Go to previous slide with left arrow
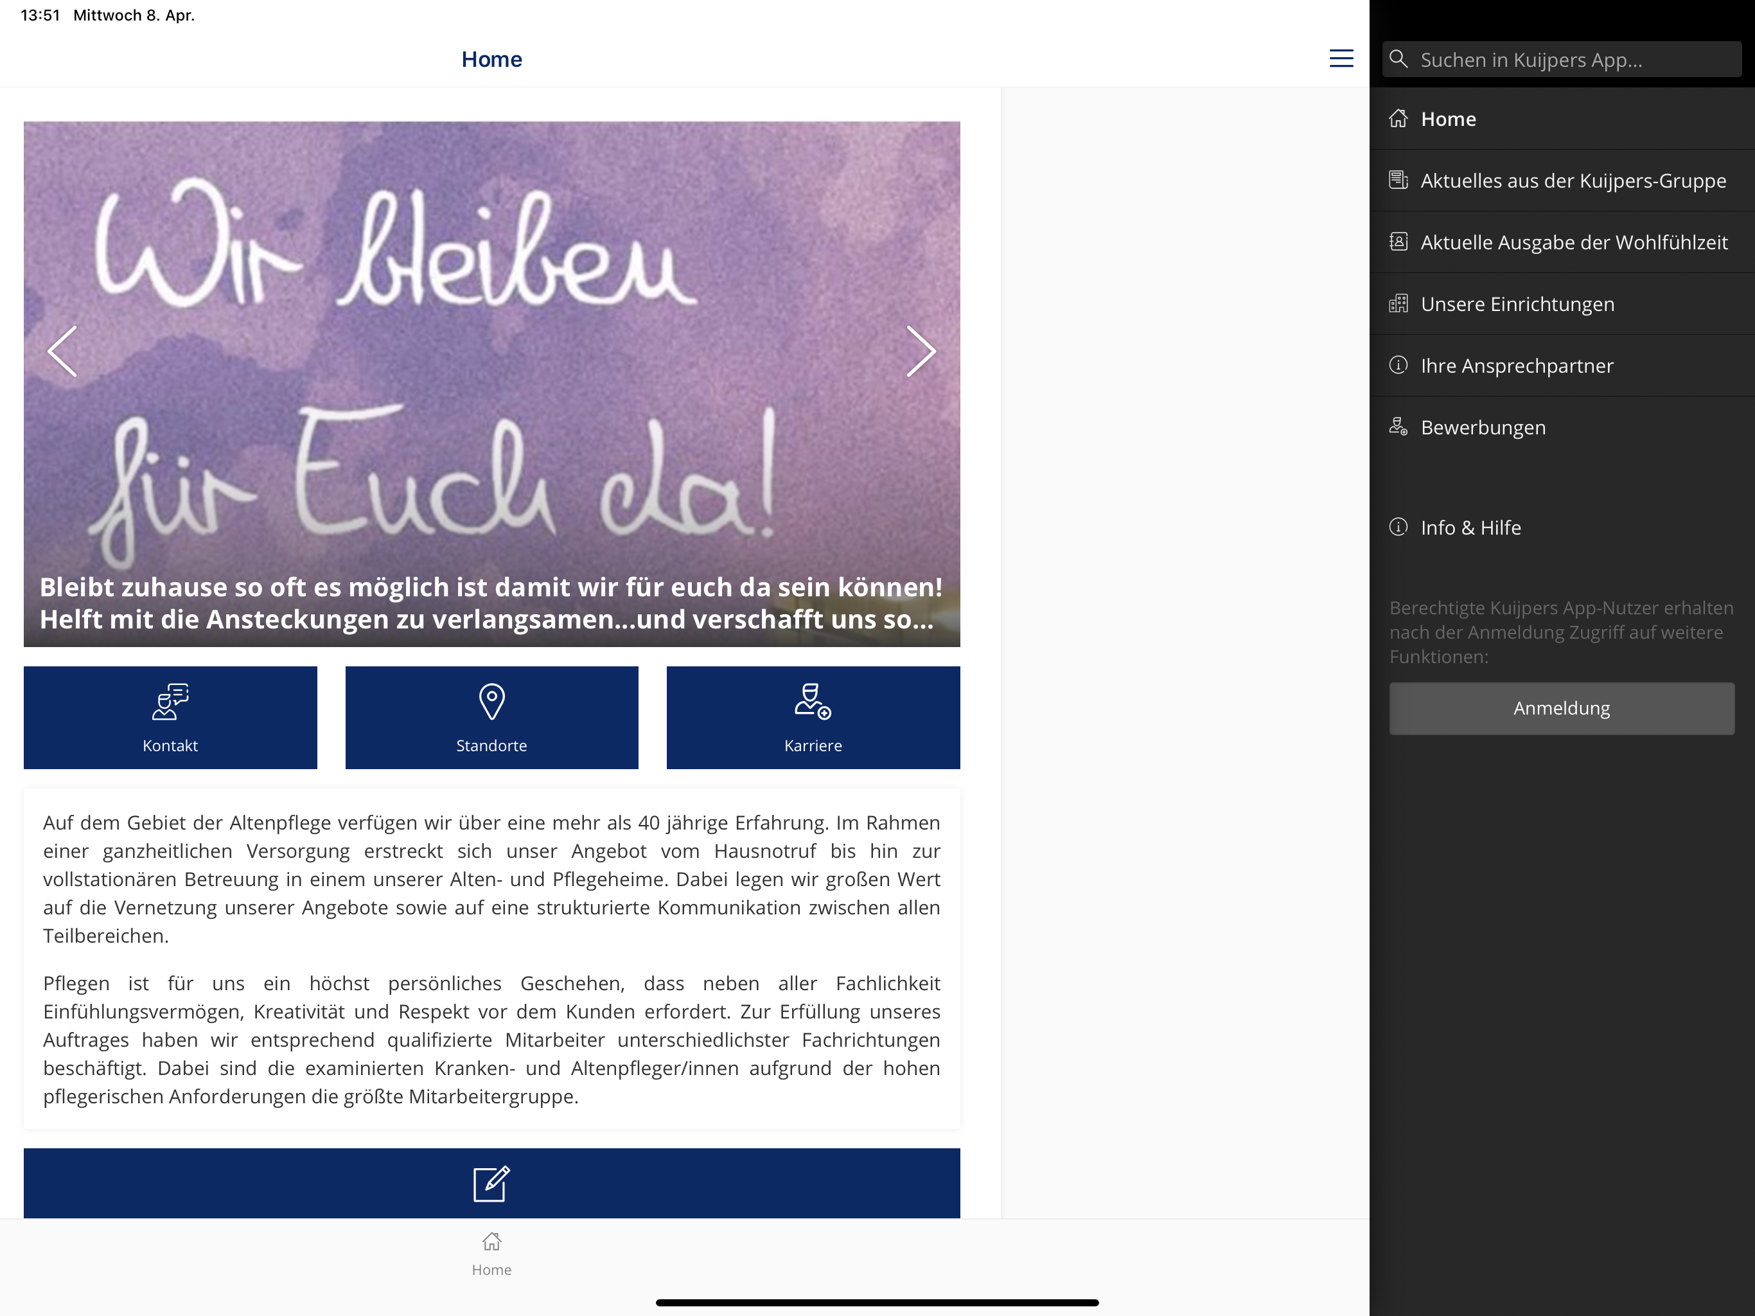Image resolution: width=1755 pixels, height=1316 pixels. pyautogui.click(x=63, y=351)
